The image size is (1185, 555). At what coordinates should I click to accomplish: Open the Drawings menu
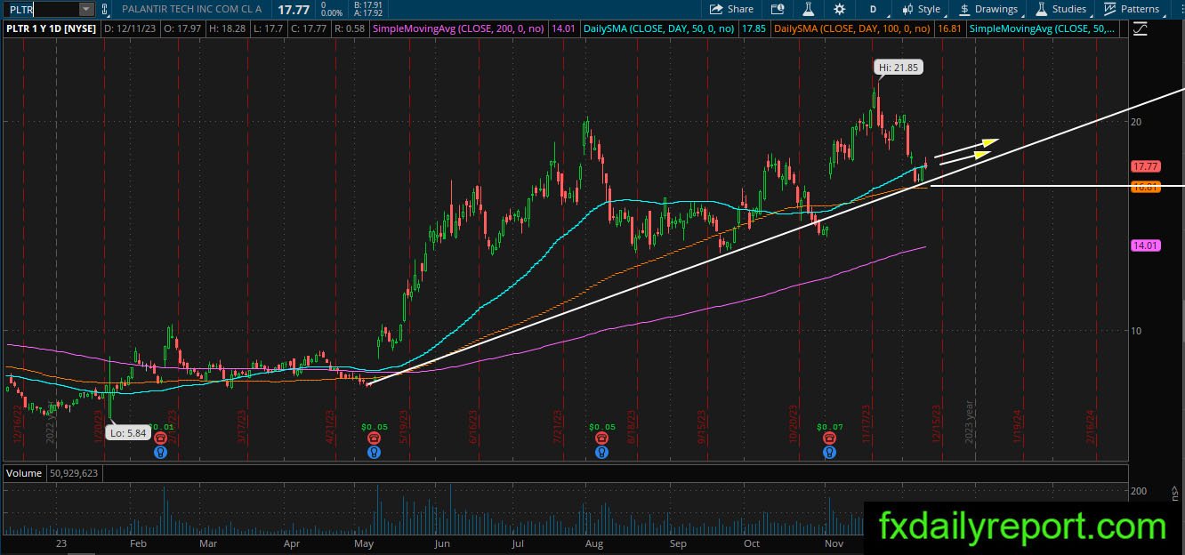[x=987, y=9]
